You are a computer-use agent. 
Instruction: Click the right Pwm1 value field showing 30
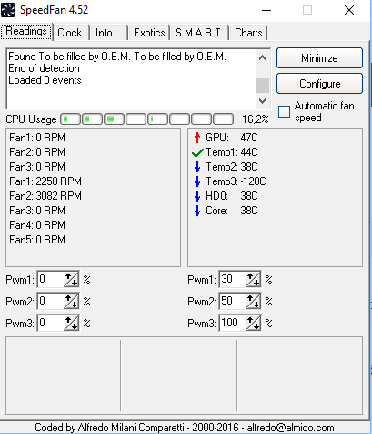click(233, 279)
